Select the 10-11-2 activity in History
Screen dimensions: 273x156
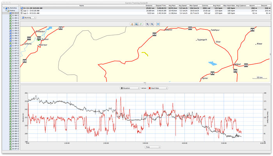[x=15, y=98]
